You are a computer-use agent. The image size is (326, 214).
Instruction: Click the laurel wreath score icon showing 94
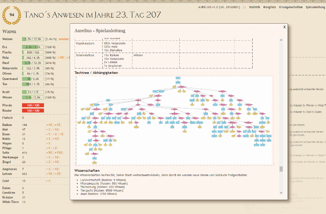coord(11,15)
